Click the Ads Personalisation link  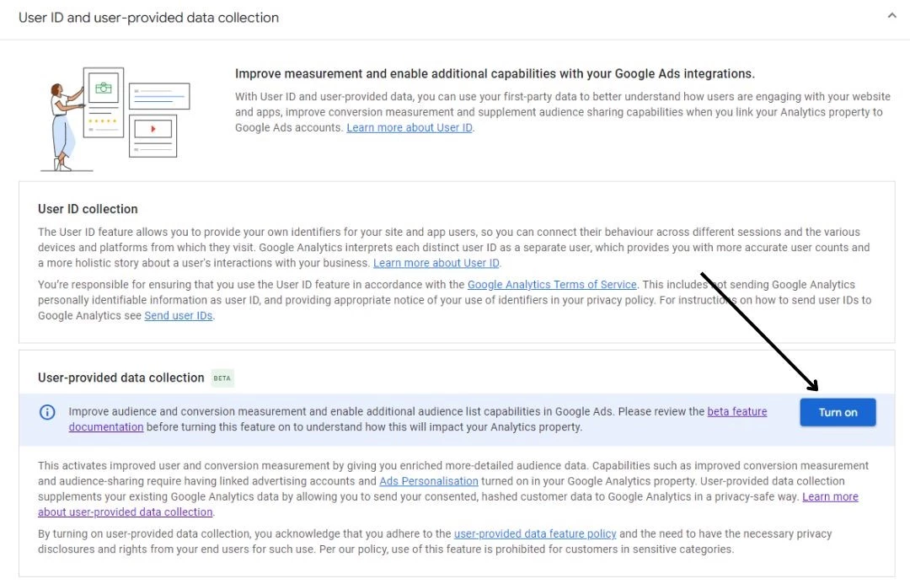click(x=429, y=481)
